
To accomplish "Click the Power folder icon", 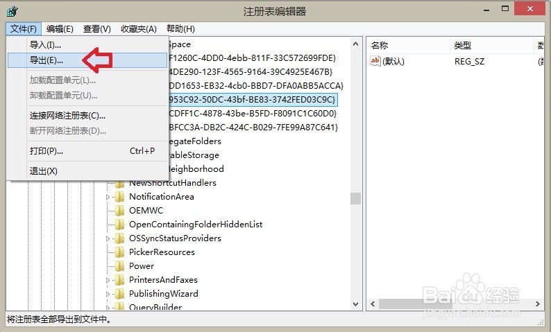I will (x=120, y=266).
